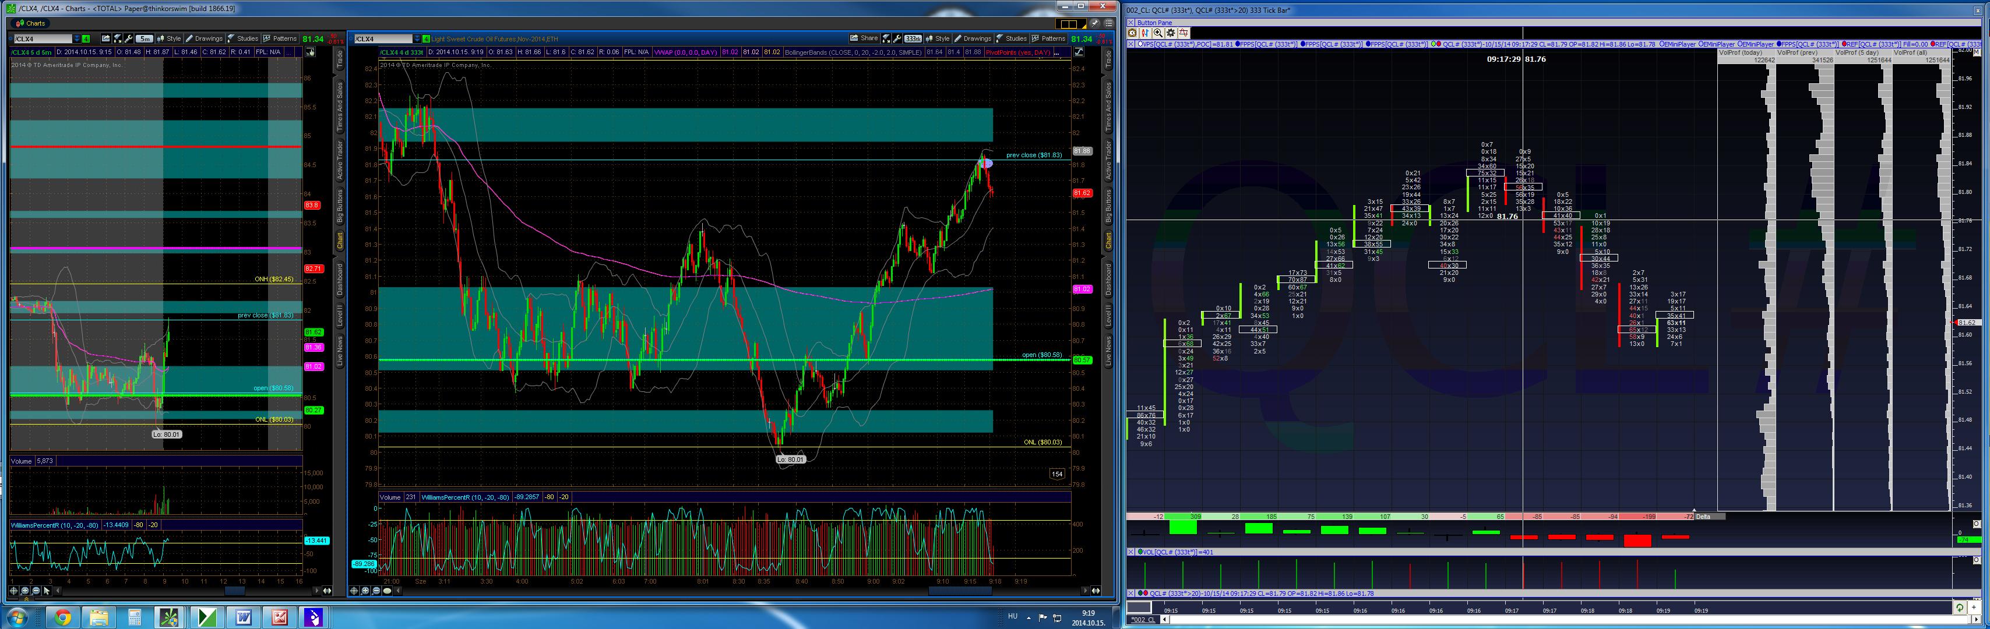
Task: Click zoom in icon below right chart
Action: pos(365,591)
